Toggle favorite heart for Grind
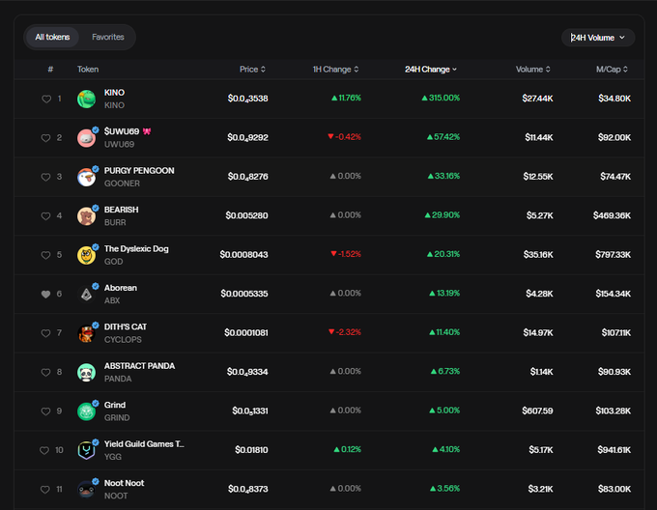 click(x=45, y=411)
